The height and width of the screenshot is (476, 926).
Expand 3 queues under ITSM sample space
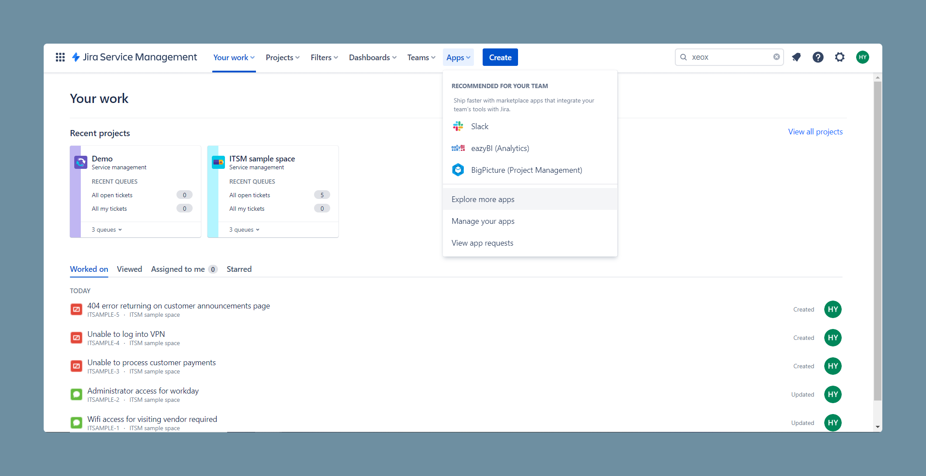[244, 229]
